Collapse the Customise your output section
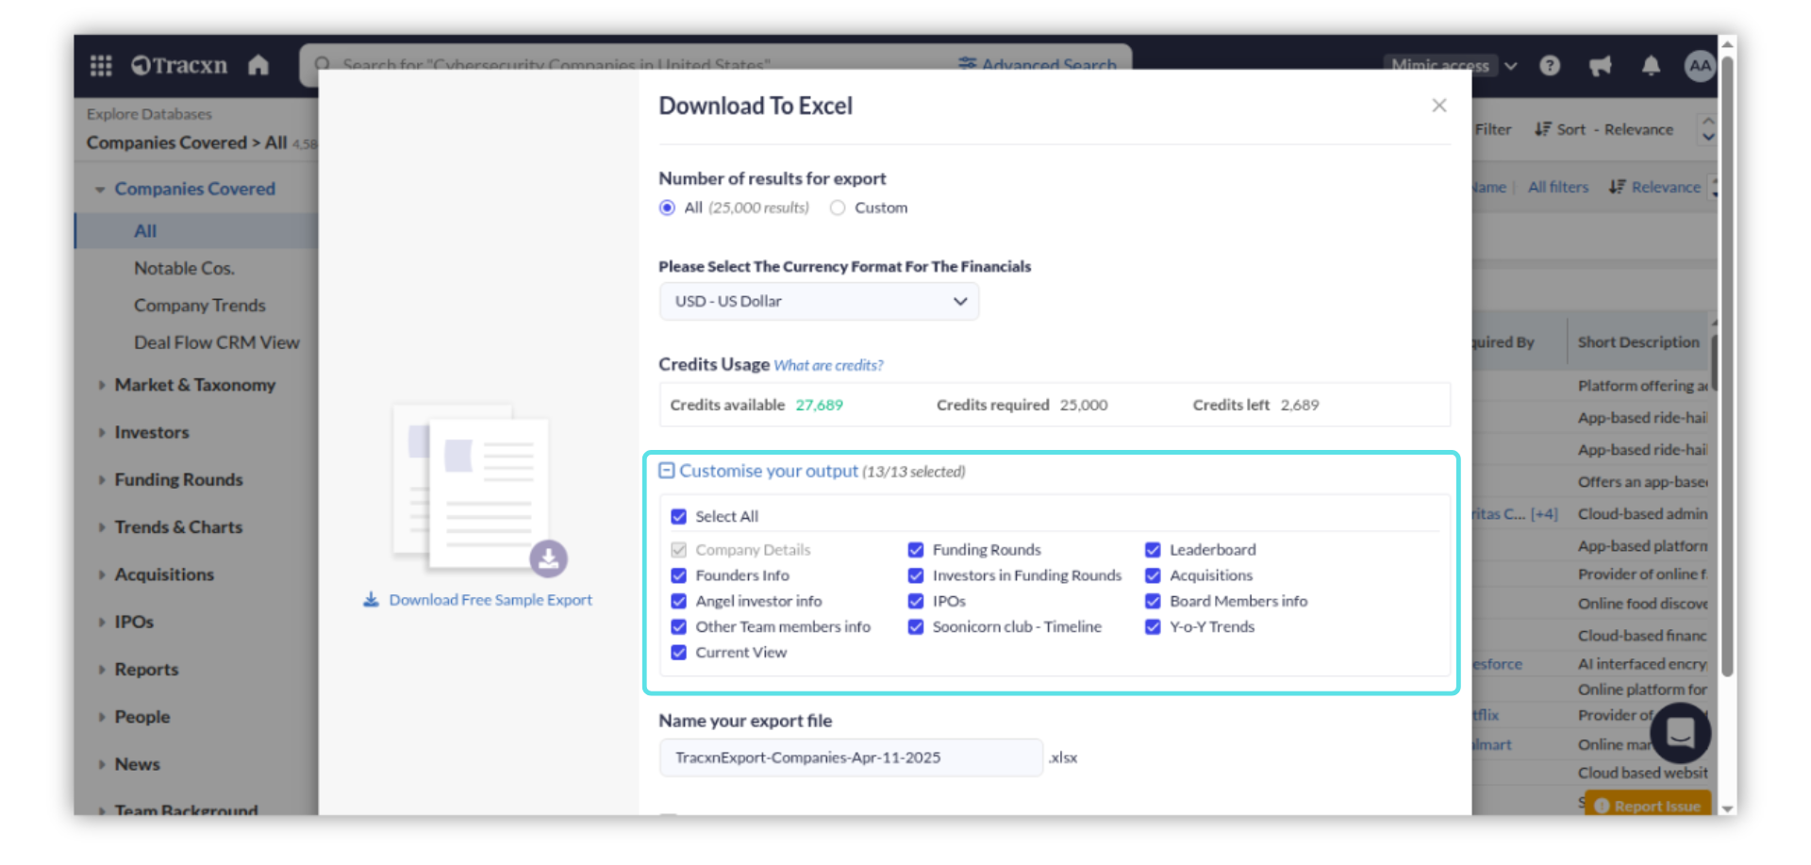Screen dimensions: 1811x865 tap(667, 471)
